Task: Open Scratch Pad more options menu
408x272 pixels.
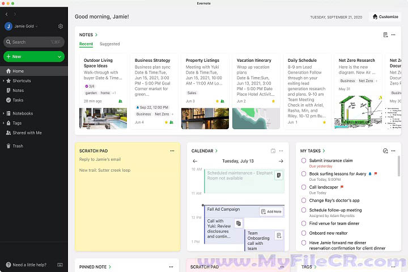Action: [172, 151]
